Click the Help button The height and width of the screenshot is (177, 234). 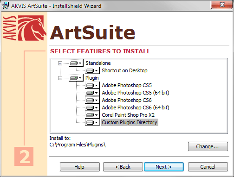80,167
